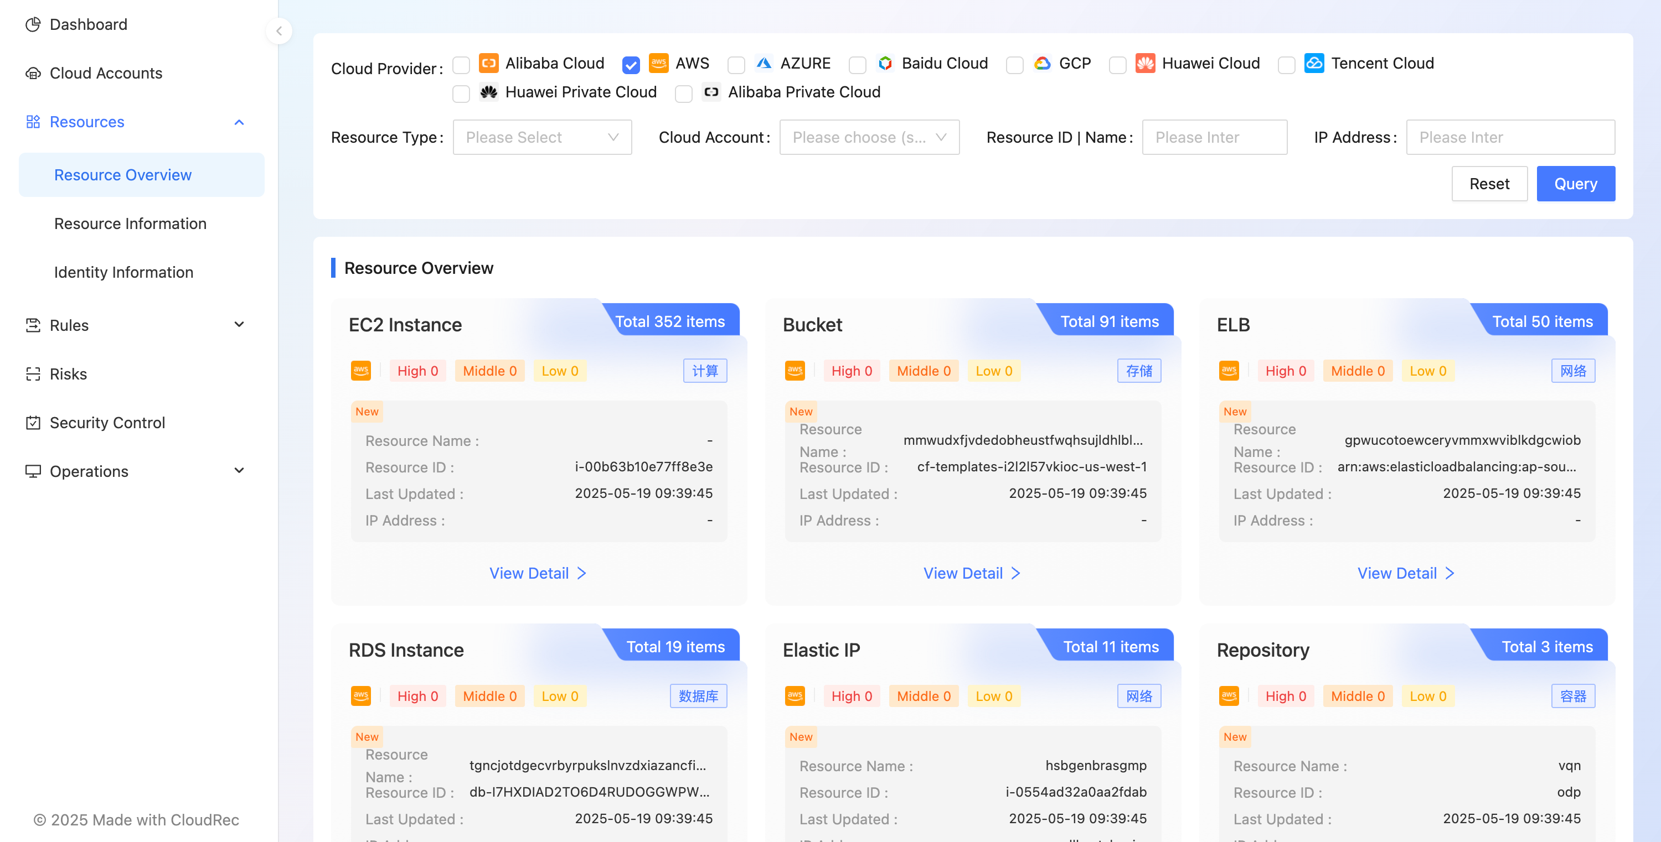Viewport: 1661px width, 842px height.
Task: Click the 数据库 tag on RDS Instance
Action: click(698, 696)
